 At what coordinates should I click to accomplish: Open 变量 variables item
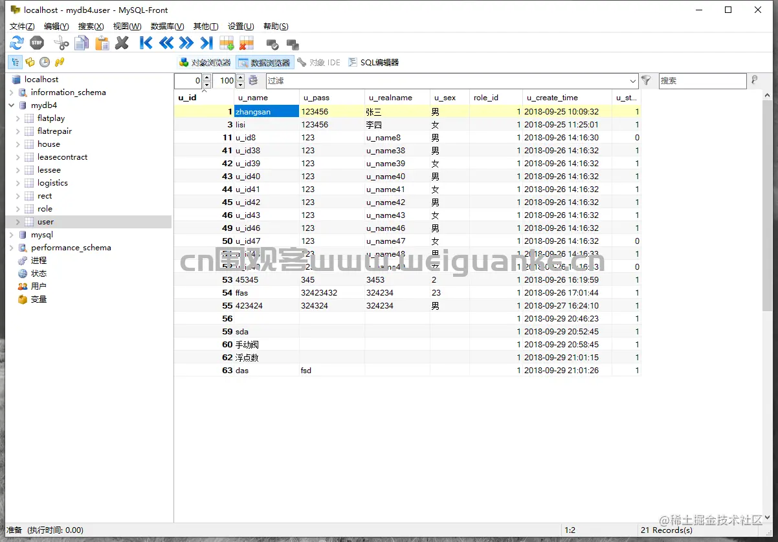pos(39,299)
